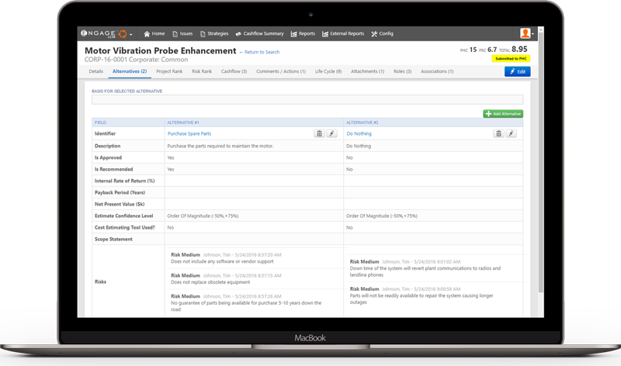Open the Issues page from the navbar

[182, 34]
